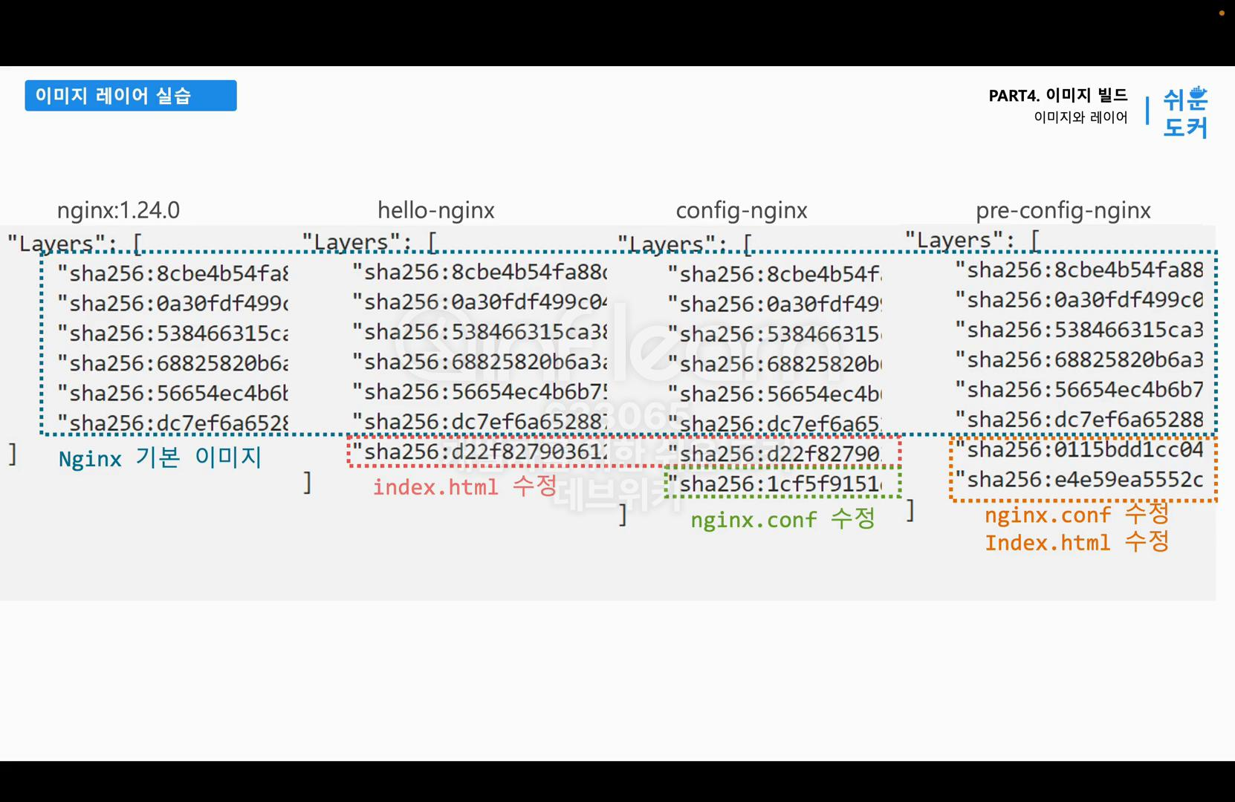Click sha256:d22f82790361 in hello-nginx column
The image size is (1235, 802).
click(x=480, y=451)
